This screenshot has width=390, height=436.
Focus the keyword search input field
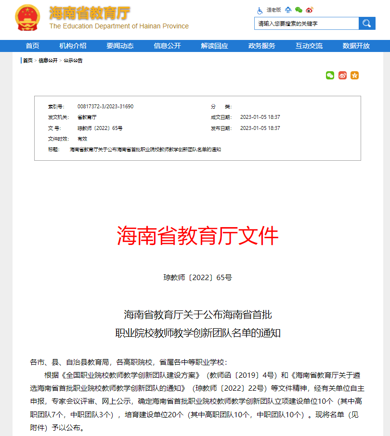(x=306, y=23)
